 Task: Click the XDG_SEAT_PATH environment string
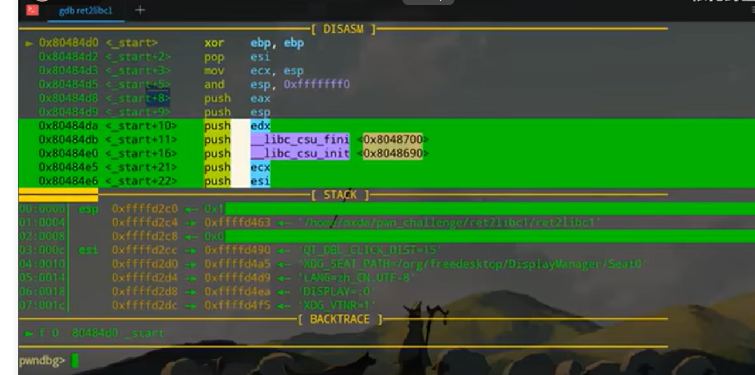pos(472,264)
